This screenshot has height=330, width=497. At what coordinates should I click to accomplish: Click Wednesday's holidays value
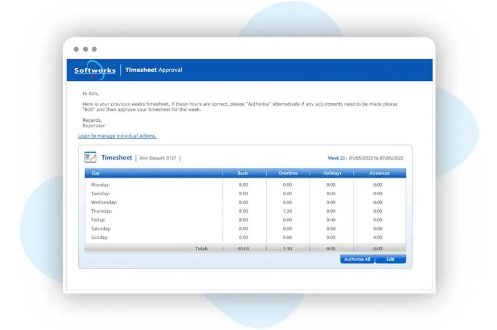point(331,202)
